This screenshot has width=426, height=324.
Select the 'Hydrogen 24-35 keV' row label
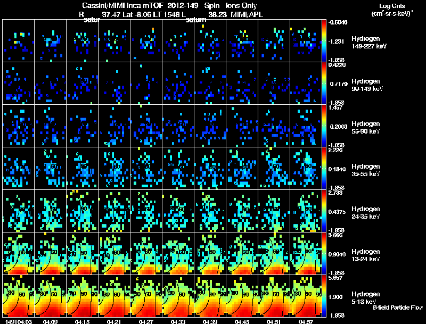(x=366, y=213)
